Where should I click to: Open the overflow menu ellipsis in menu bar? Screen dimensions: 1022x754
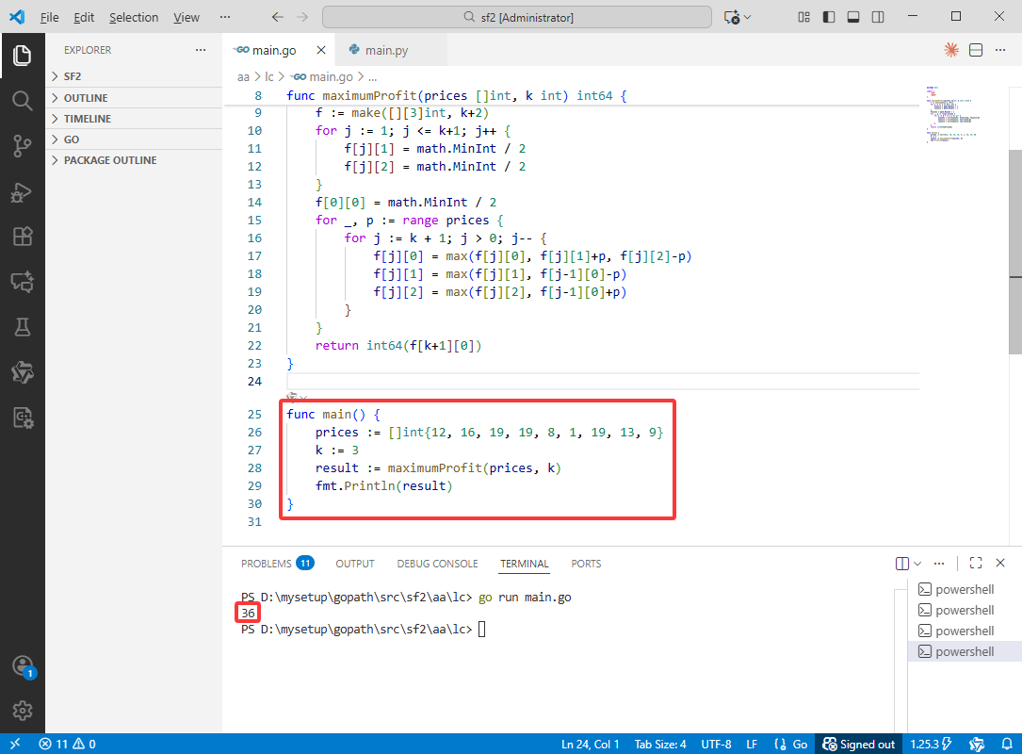coord(225,17)
